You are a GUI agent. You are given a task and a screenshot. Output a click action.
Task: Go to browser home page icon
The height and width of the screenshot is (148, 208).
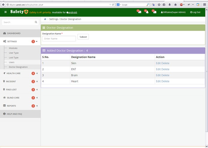[x=175, y=5]
